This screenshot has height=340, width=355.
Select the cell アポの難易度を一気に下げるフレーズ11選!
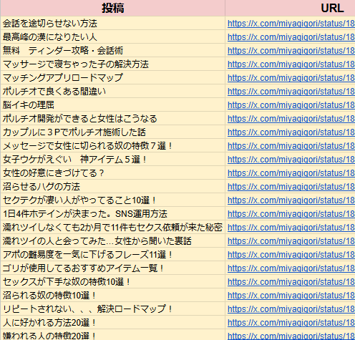tap(113, 254)
